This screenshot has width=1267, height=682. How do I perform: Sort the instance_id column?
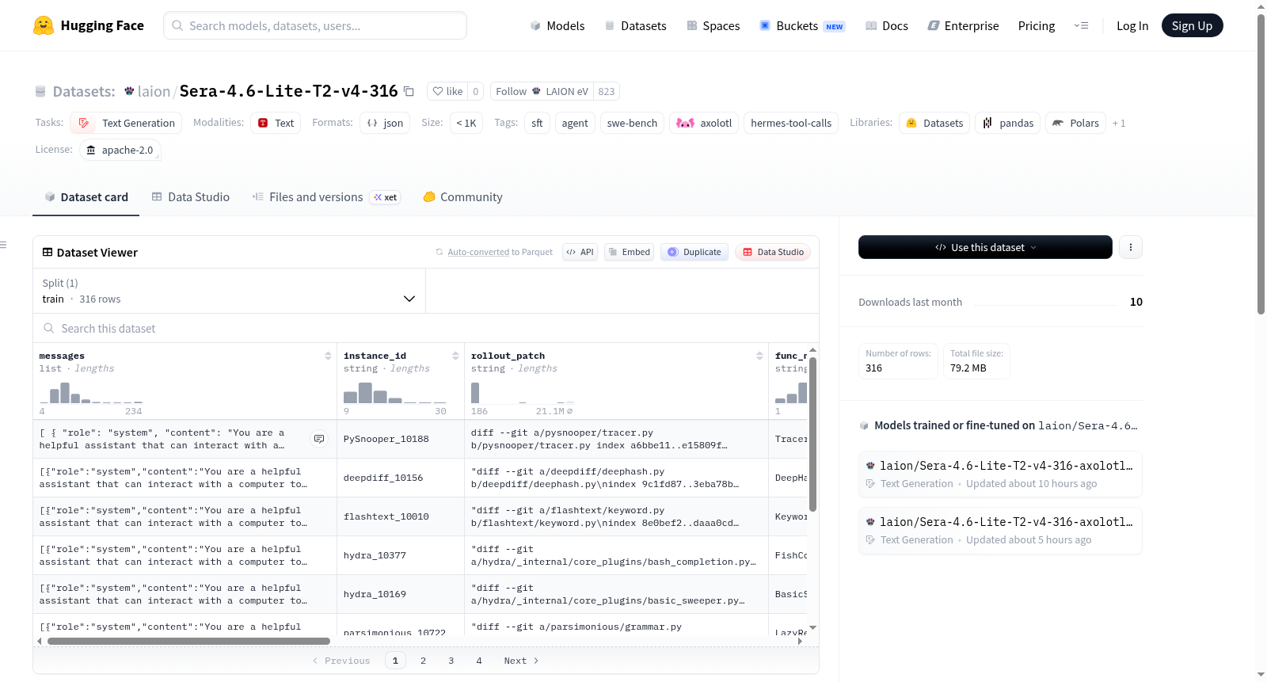[455, 356]
